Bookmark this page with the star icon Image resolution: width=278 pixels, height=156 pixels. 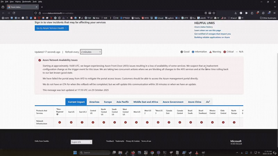(214, 13)
